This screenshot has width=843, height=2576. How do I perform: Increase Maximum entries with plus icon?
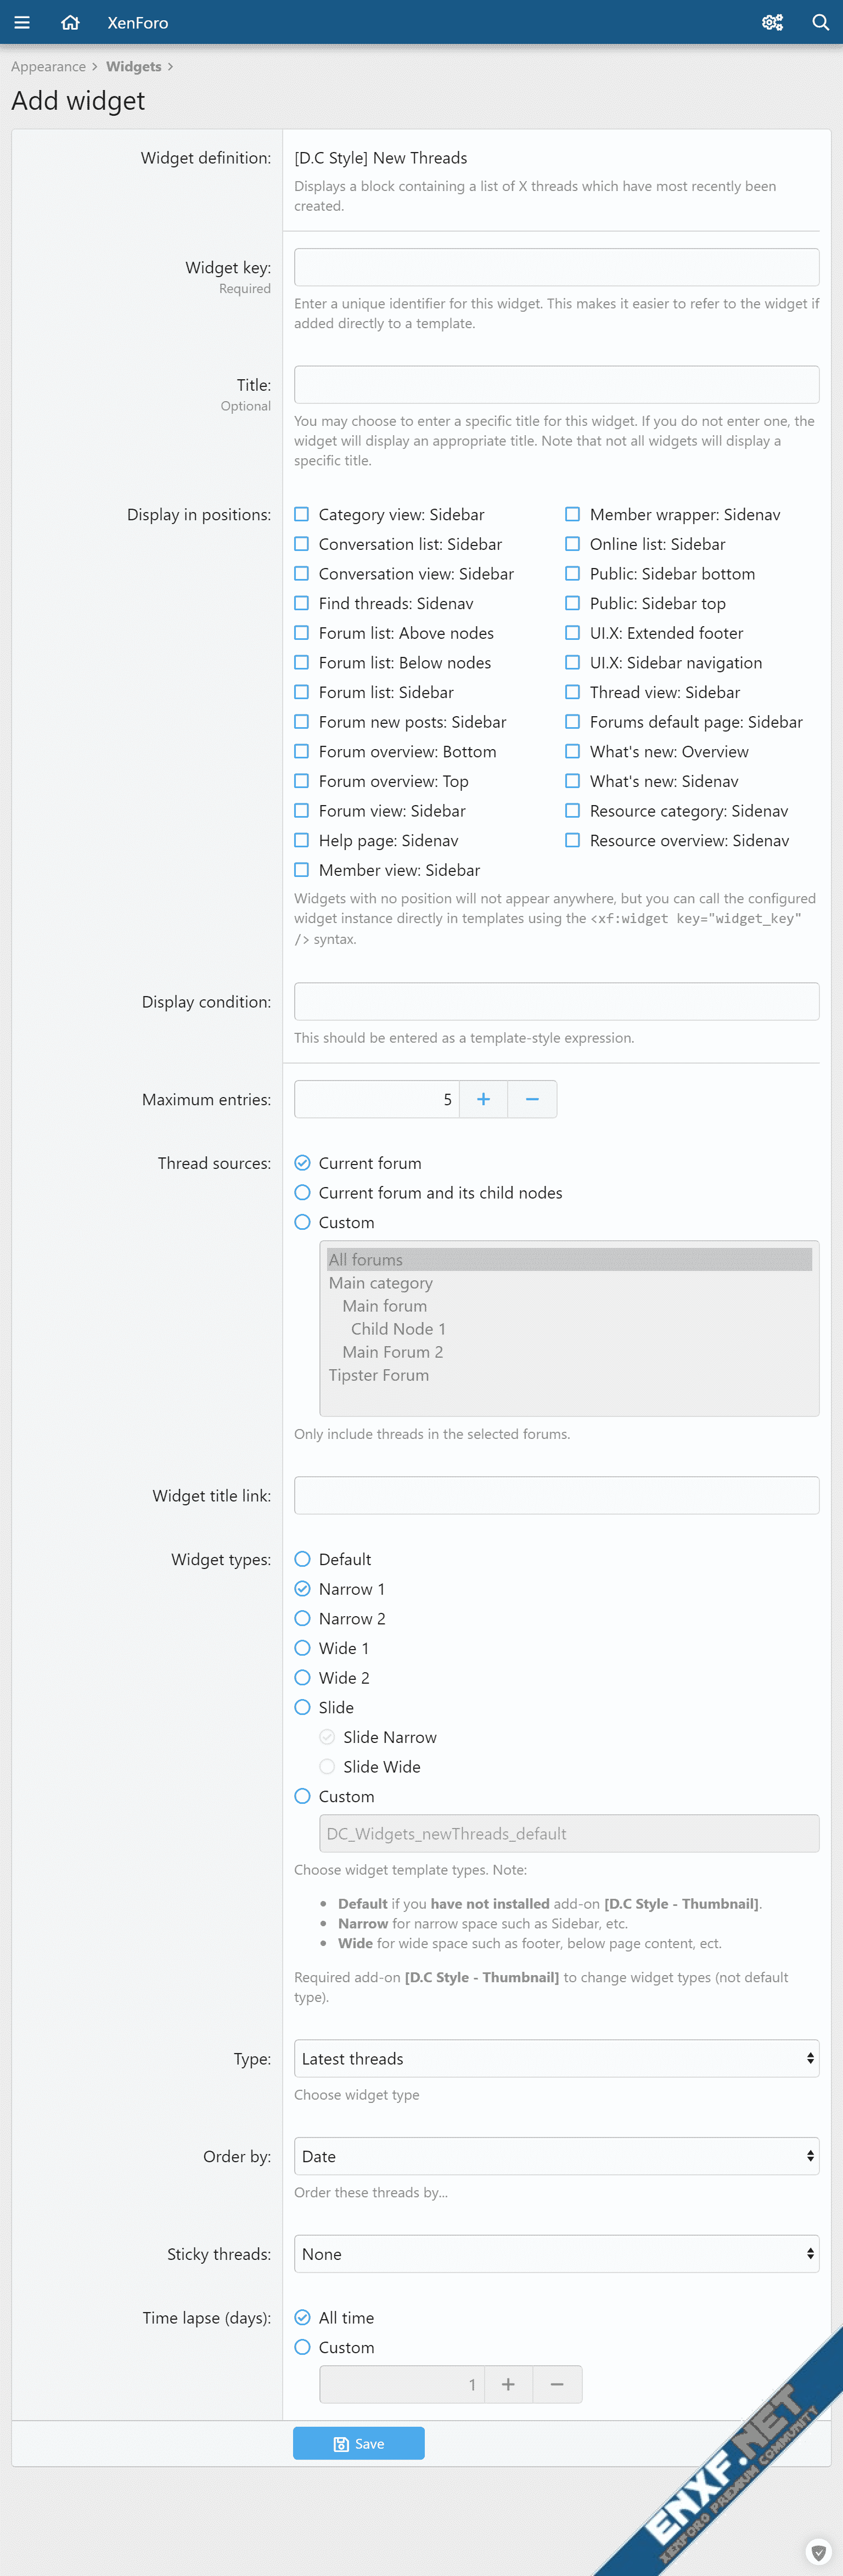click(x=483, y=1099)
